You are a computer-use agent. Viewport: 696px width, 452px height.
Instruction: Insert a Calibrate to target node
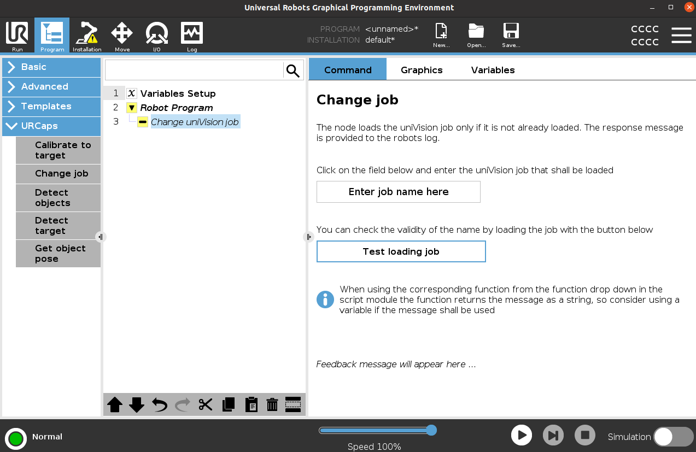click(58, 150)
